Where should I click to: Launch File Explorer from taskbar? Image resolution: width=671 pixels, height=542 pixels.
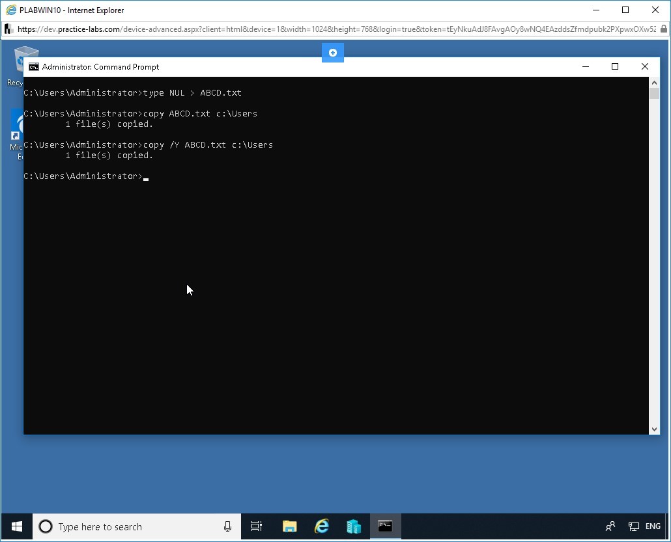pyautogui.click(x=290, y=526)
